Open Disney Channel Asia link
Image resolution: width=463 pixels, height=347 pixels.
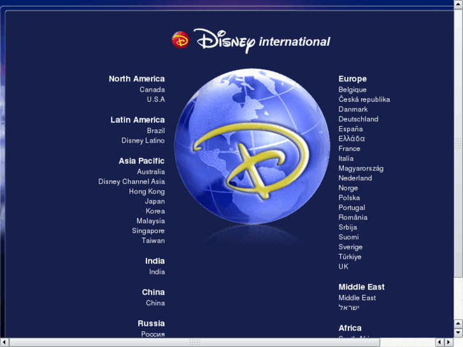(x=131, y=181)
